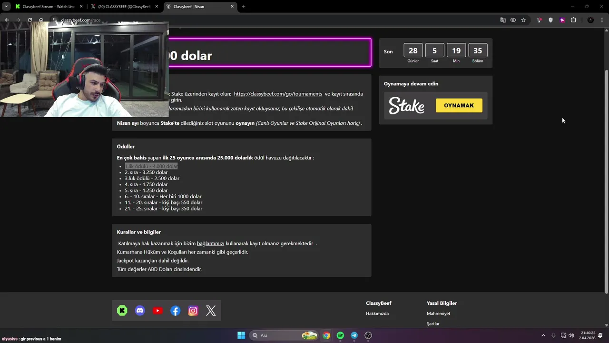Click the Windows taskbar search box
The height and width of the screenshot is (343, 609).
283,335
